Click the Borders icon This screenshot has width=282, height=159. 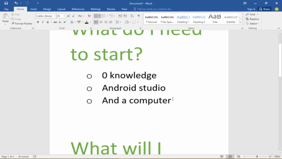(134, 22)
